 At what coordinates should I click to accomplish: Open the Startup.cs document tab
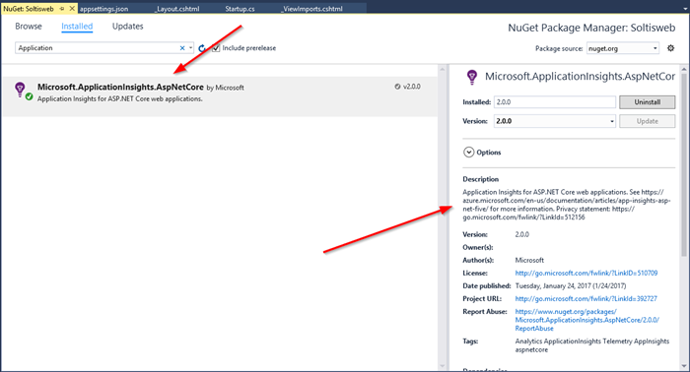(240, 9)
